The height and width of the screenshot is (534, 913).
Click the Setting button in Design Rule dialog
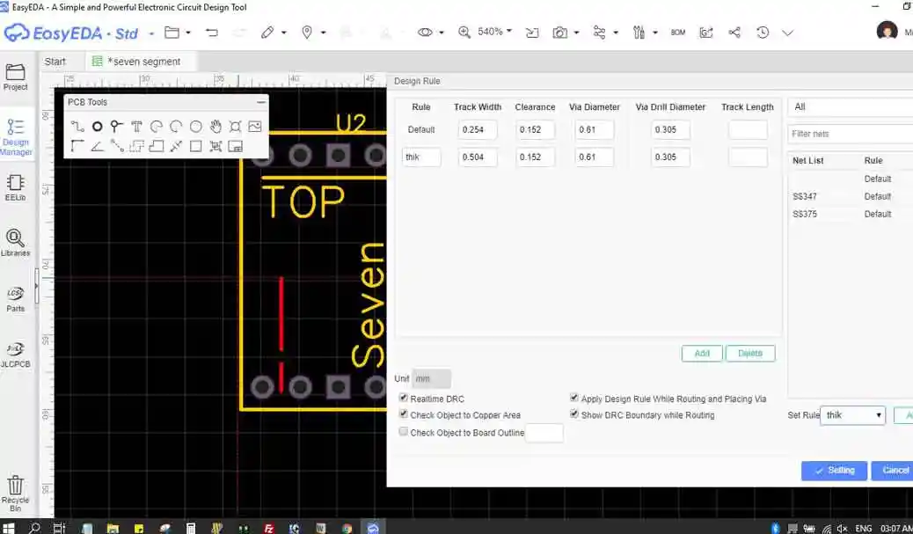coord(833,471)
